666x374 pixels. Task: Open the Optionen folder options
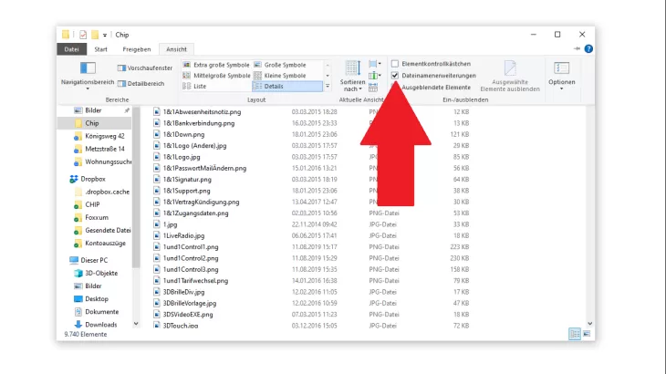coord(561,74)
